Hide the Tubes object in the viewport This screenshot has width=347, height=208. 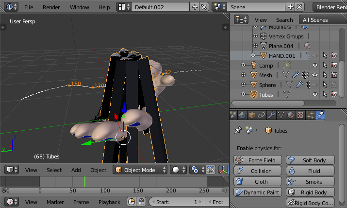[x=315, y=94]
